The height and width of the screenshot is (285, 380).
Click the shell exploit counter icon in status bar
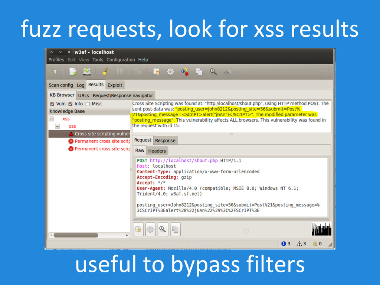click(x=315, y=243)
